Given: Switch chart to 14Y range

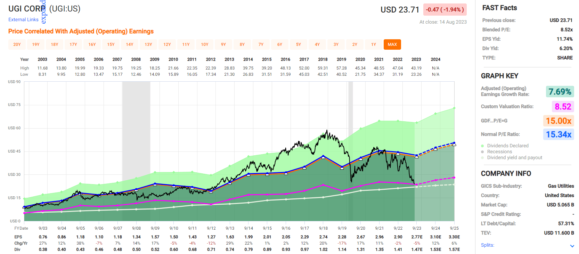Looking at the screenshot, I should tap(130, 44).
